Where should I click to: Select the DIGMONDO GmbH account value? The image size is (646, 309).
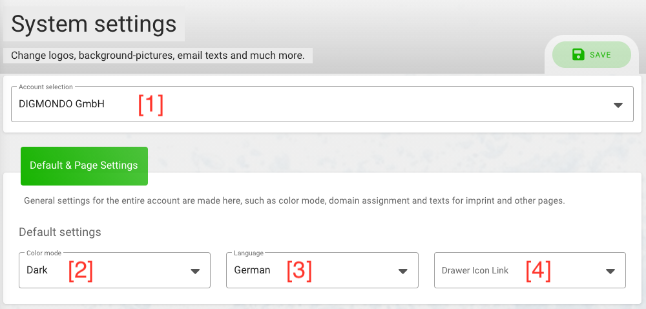(61, 104)
